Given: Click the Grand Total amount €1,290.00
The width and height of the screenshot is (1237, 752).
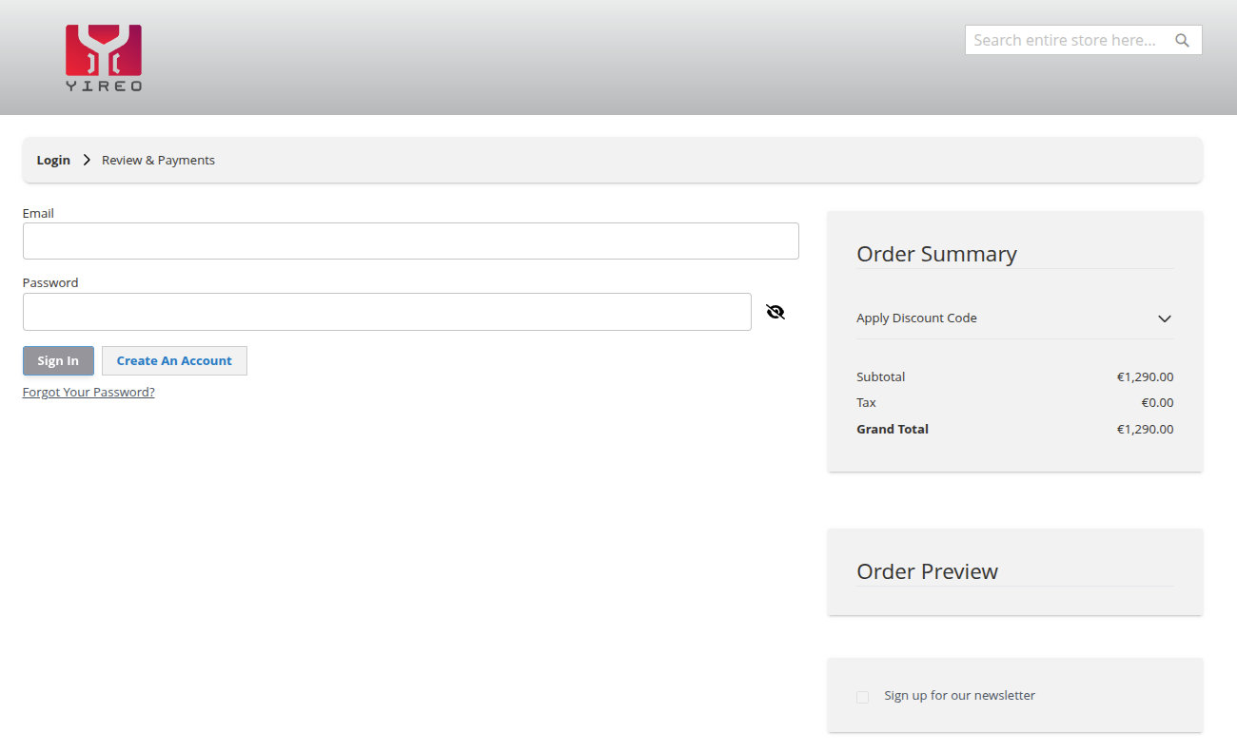Looking at the screenshot, I should (x=1145, y=430).
